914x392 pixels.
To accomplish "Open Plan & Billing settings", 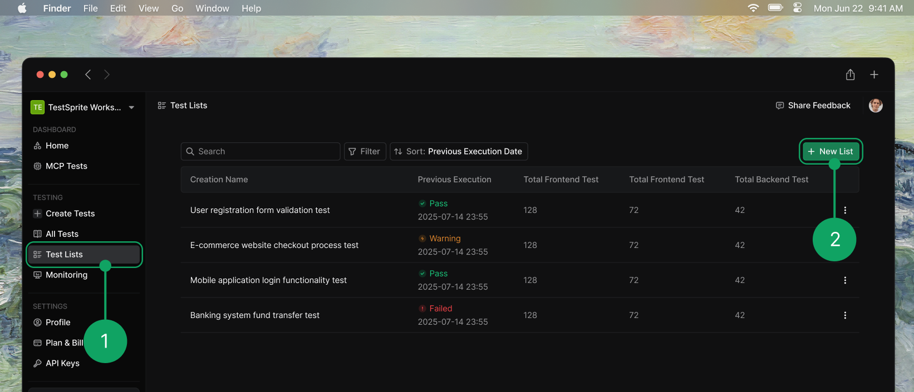I will tap(58, 343).
